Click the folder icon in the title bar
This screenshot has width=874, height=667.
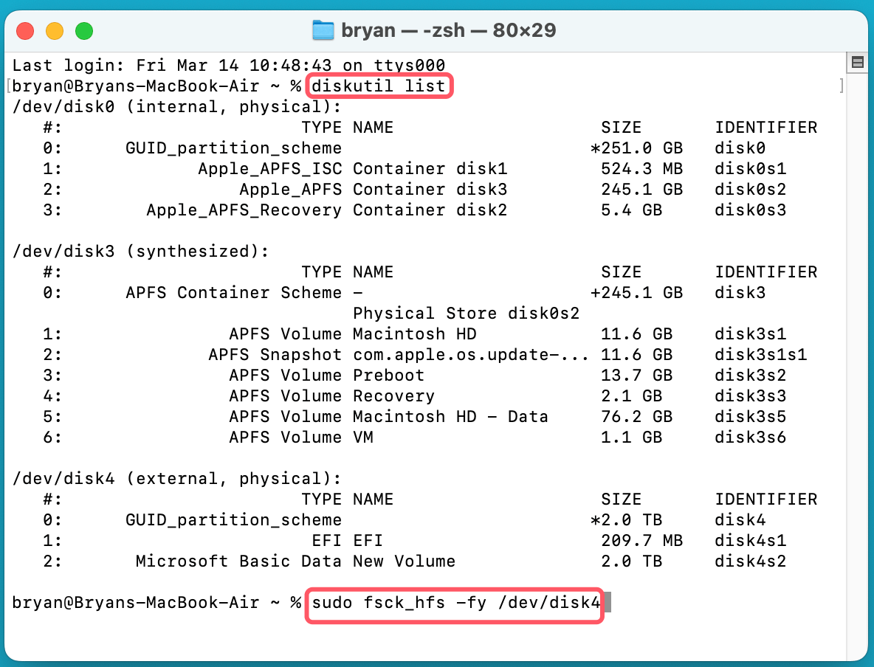point(323,30)
